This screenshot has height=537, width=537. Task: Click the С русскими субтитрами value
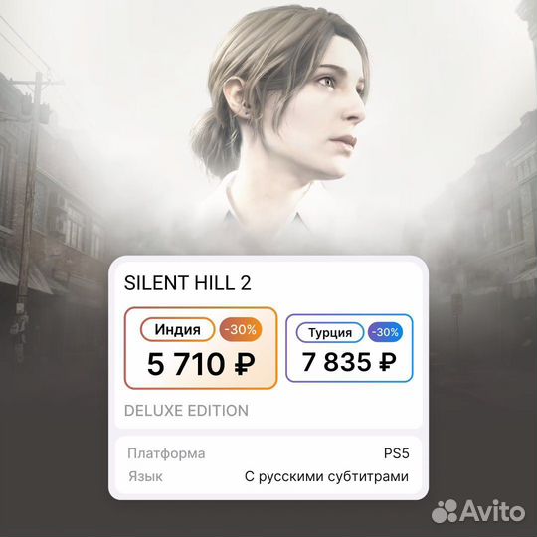coord(326,476)
